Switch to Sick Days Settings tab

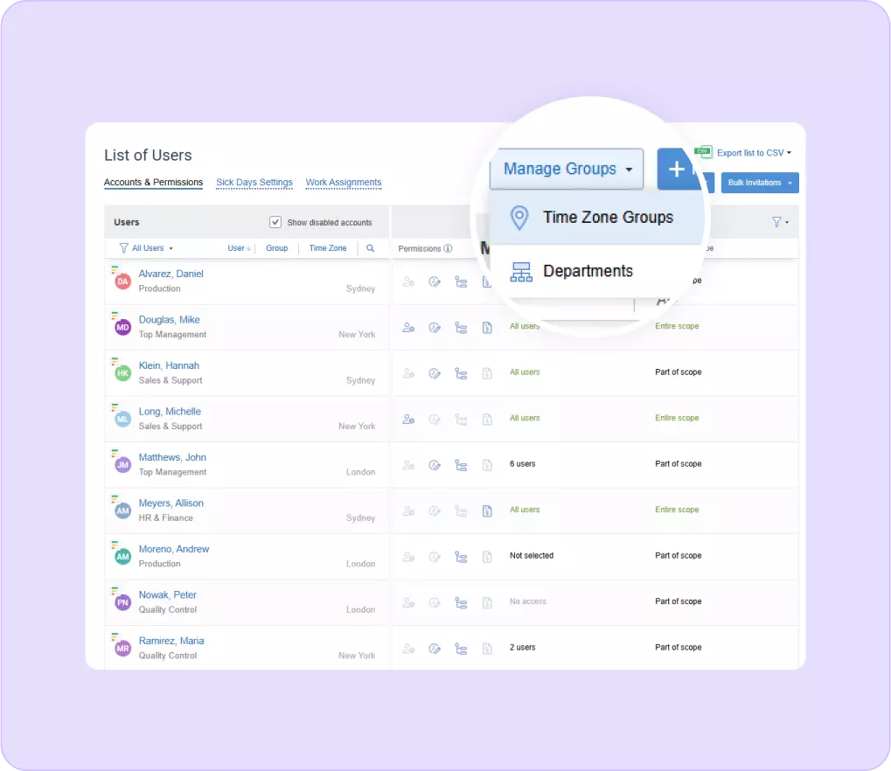[254, 183]
